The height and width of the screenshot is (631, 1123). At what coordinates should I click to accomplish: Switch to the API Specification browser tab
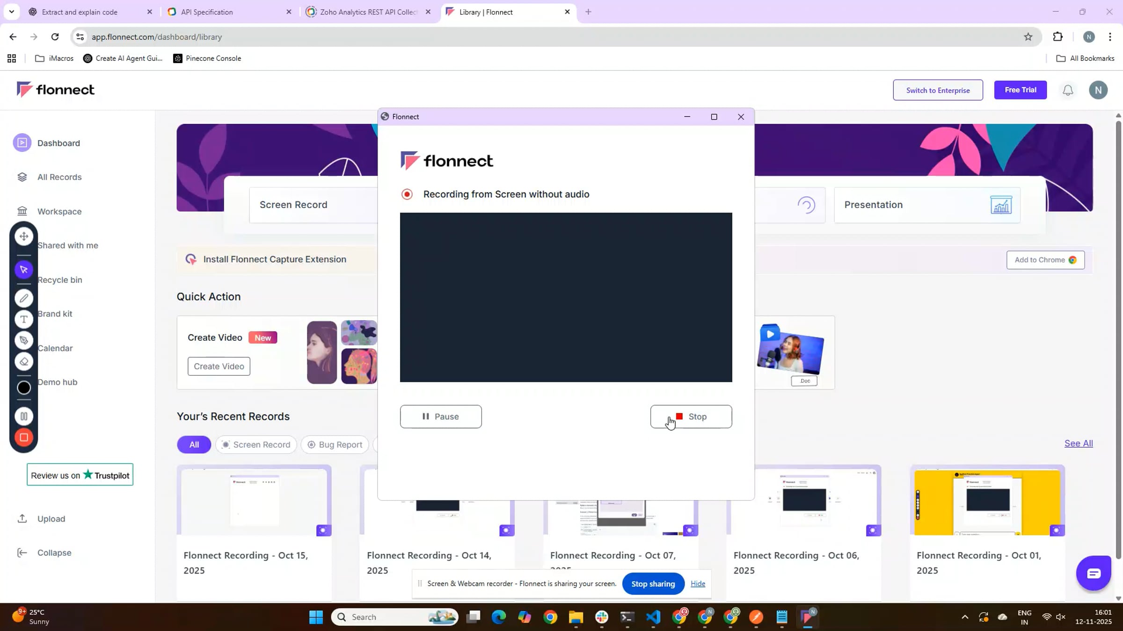[x=208, y=12]
